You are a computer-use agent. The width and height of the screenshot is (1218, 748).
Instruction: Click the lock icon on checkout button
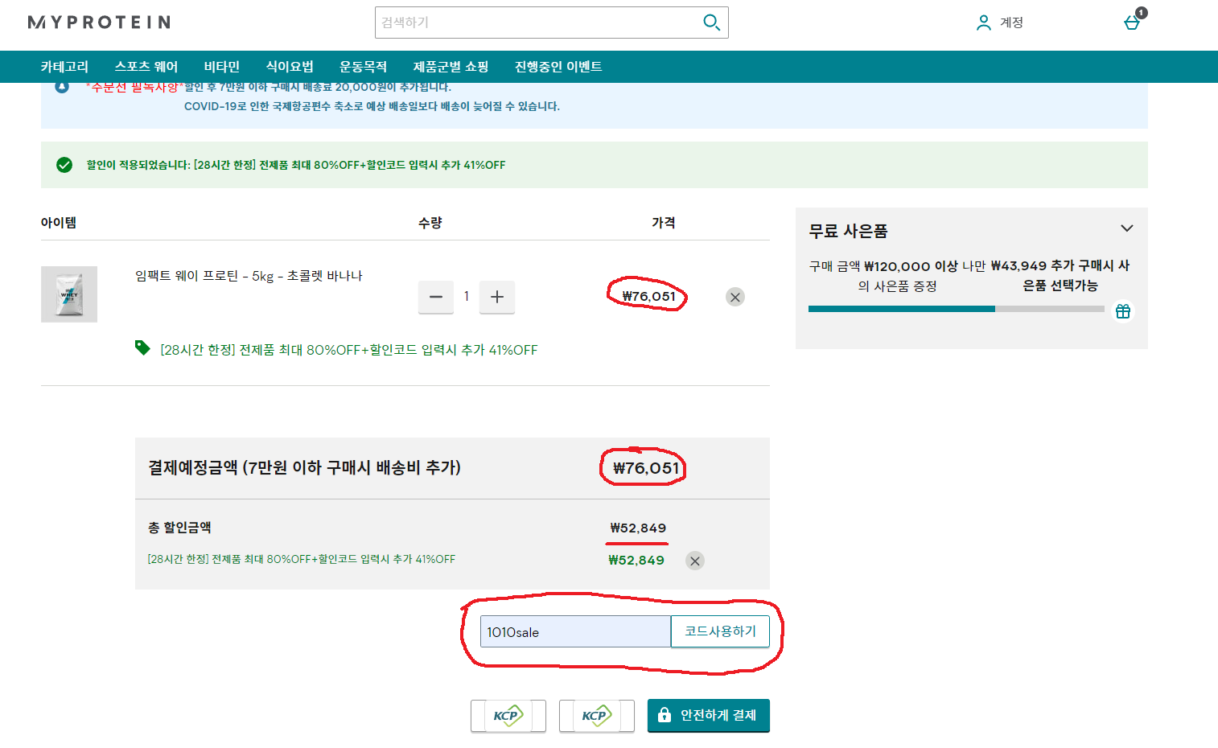(x=665, y=715)
